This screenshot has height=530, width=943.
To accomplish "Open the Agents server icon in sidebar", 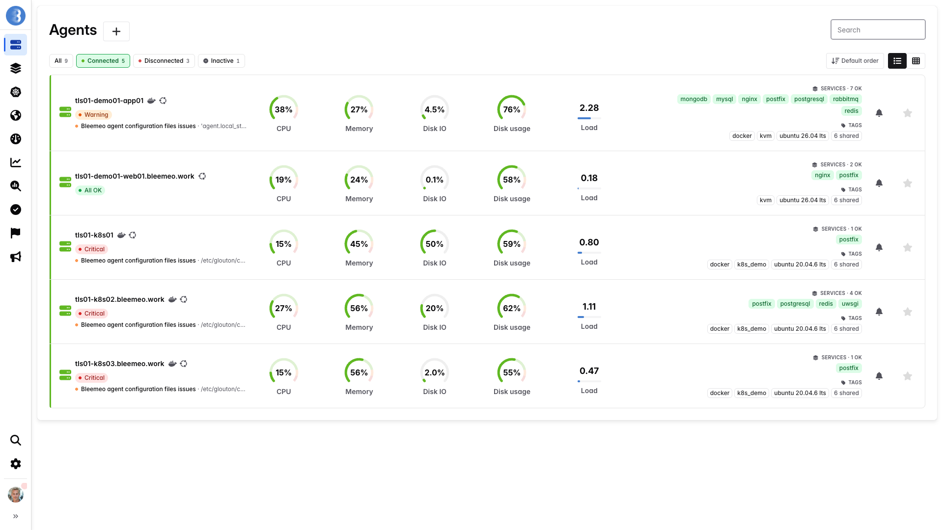I will click(16, 45).
